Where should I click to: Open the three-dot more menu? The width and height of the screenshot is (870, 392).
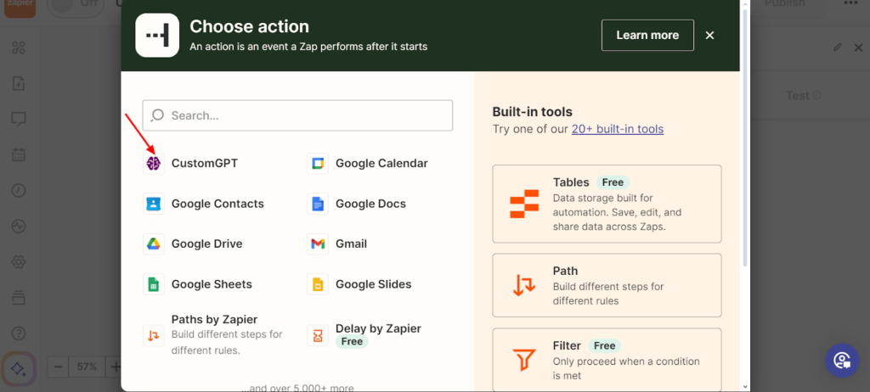[850, 3]
